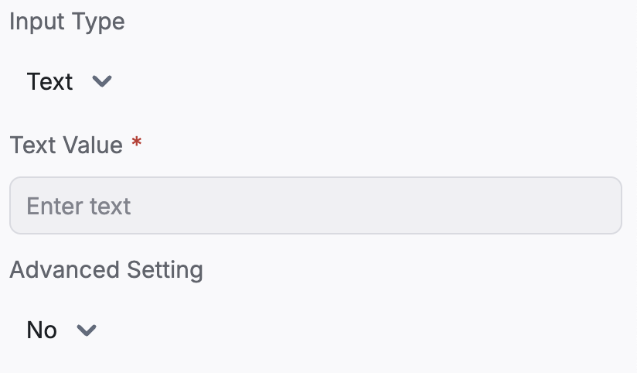Change Input Type from Text
The width and height of the screenshot is (637, 373).
69,81
